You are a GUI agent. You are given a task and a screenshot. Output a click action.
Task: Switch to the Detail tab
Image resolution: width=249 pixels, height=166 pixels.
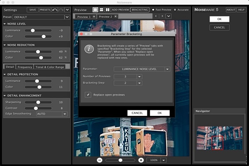[x=10, y=67]
